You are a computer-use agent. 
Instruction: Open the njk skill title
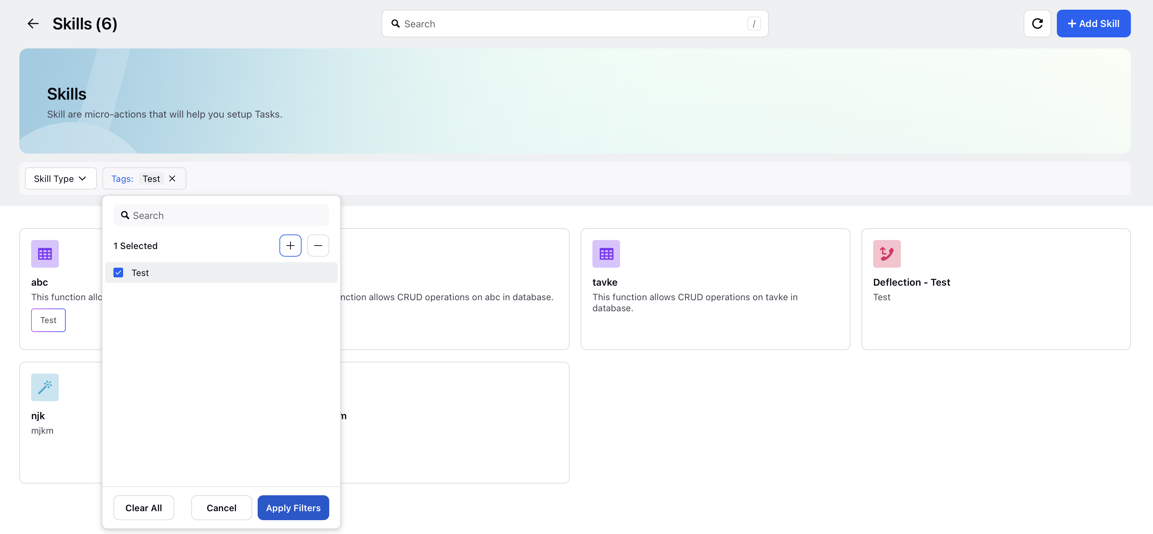pos(38,416)
